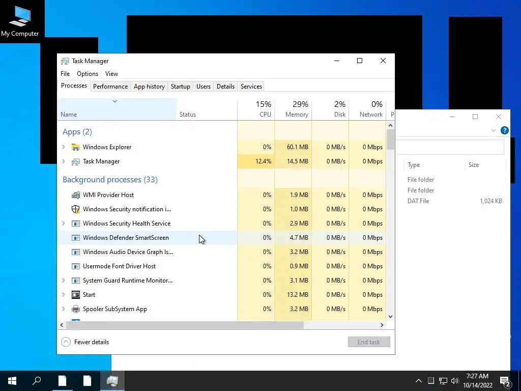Screen dimensions: 521x391
Task: Click the Windows Explorer process icon
Action: click(76, 147)
